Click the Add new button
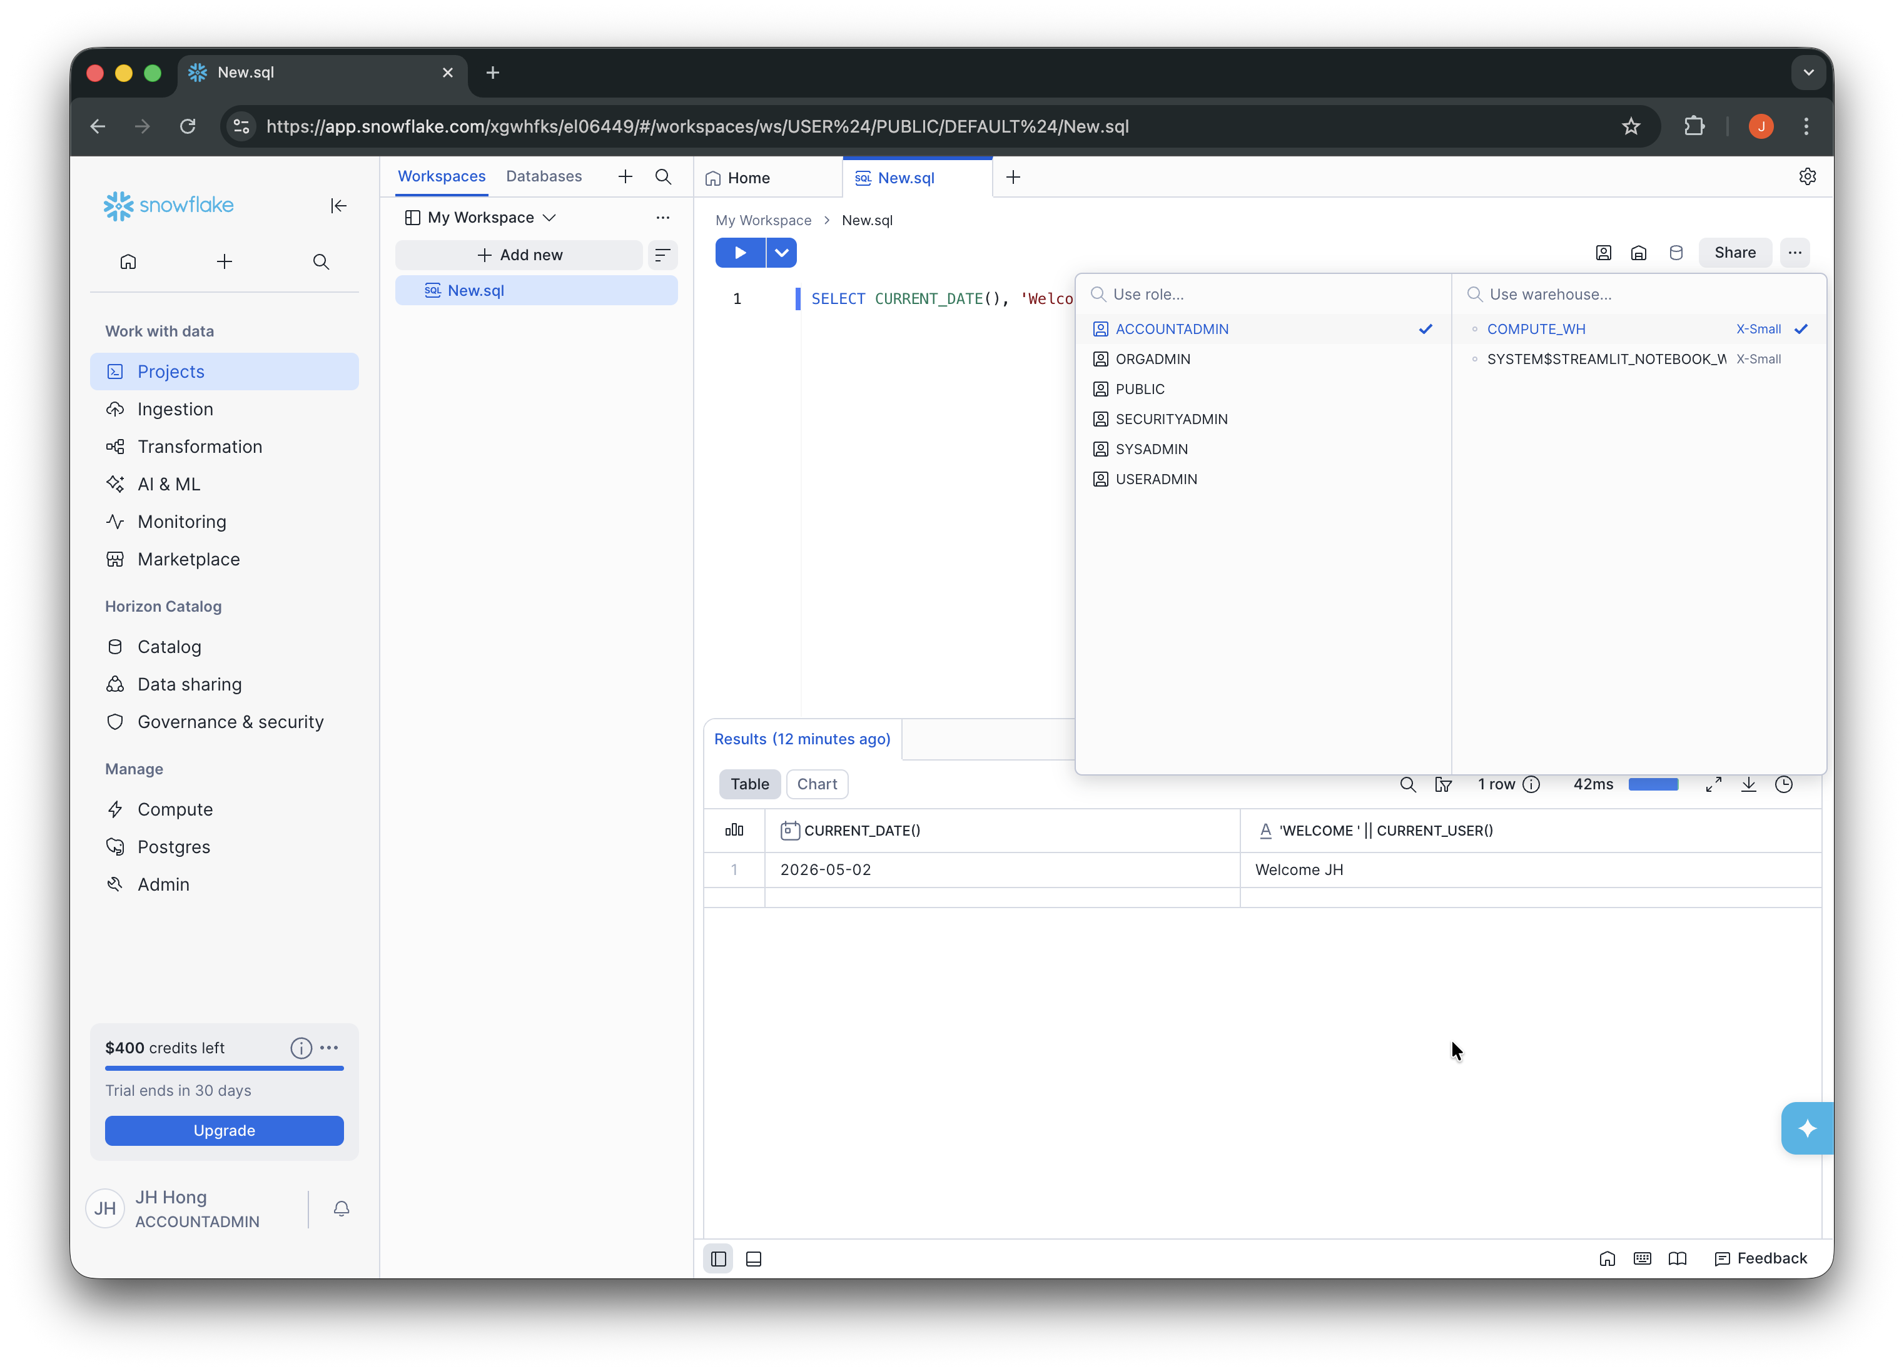This screenshot has height=1371, width=1904. (x=520, y=255)
